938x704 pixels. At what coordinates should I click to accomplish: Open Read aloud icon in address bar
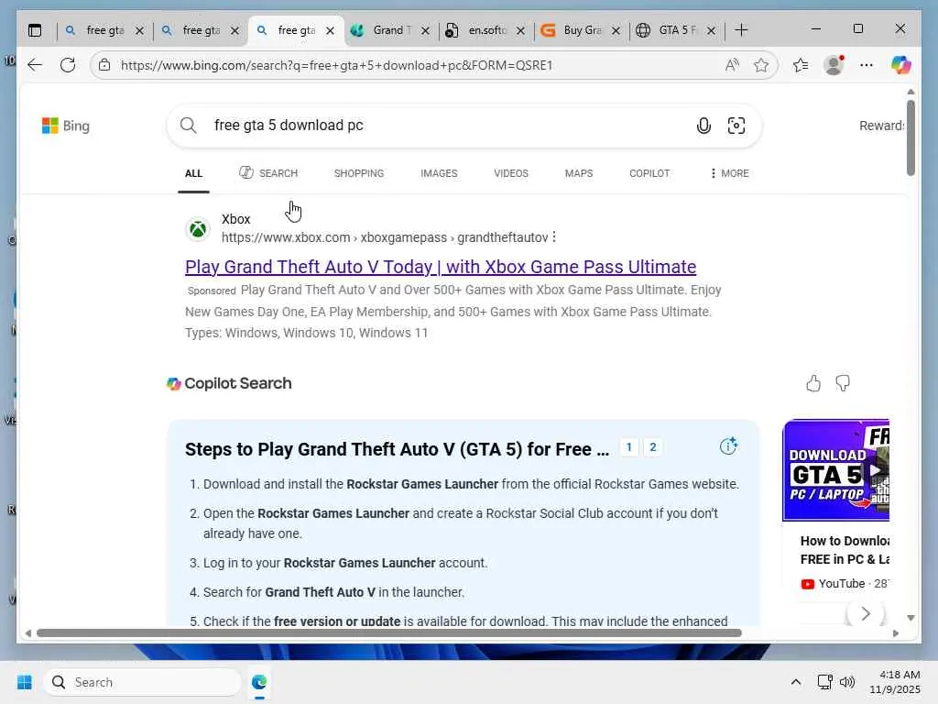coord(732,65)
